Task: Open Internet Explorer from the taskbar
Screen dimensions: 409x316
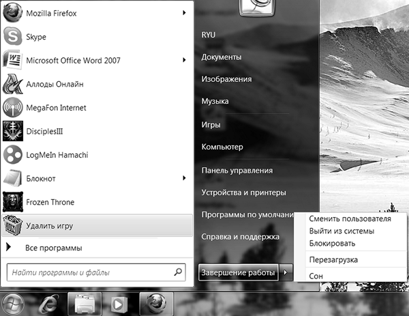Action: 49,302
